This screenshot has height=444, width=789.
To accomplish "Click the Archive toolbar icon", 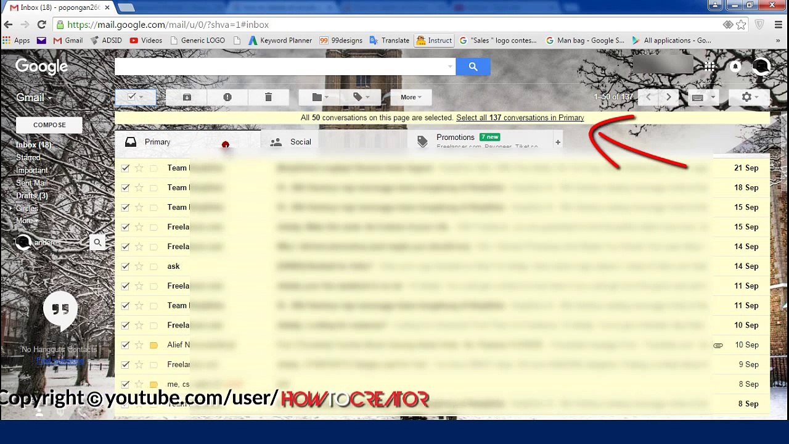I will (187, 97).
